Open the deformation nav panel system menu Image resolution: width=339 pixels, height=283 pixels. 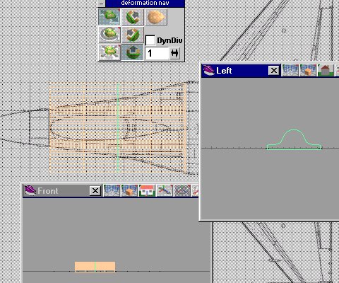tap(102, 4)
